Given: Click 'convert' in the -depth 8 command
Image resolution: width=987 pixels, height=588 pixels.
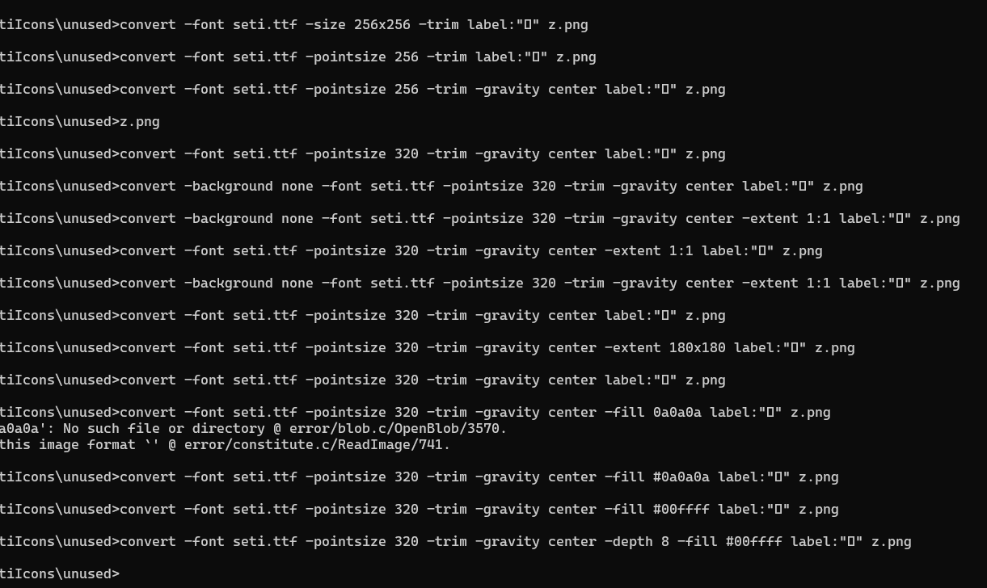Looking at the screenshot, I should pos(147,541).
